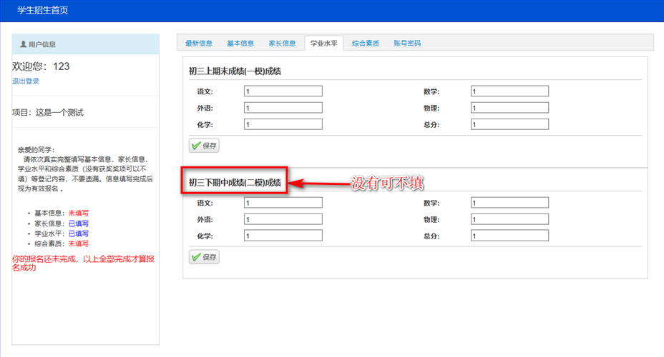Screen dimensions: 664x357
Task: Click green checkmark on second 保存 button
Action: coord(196,257)
